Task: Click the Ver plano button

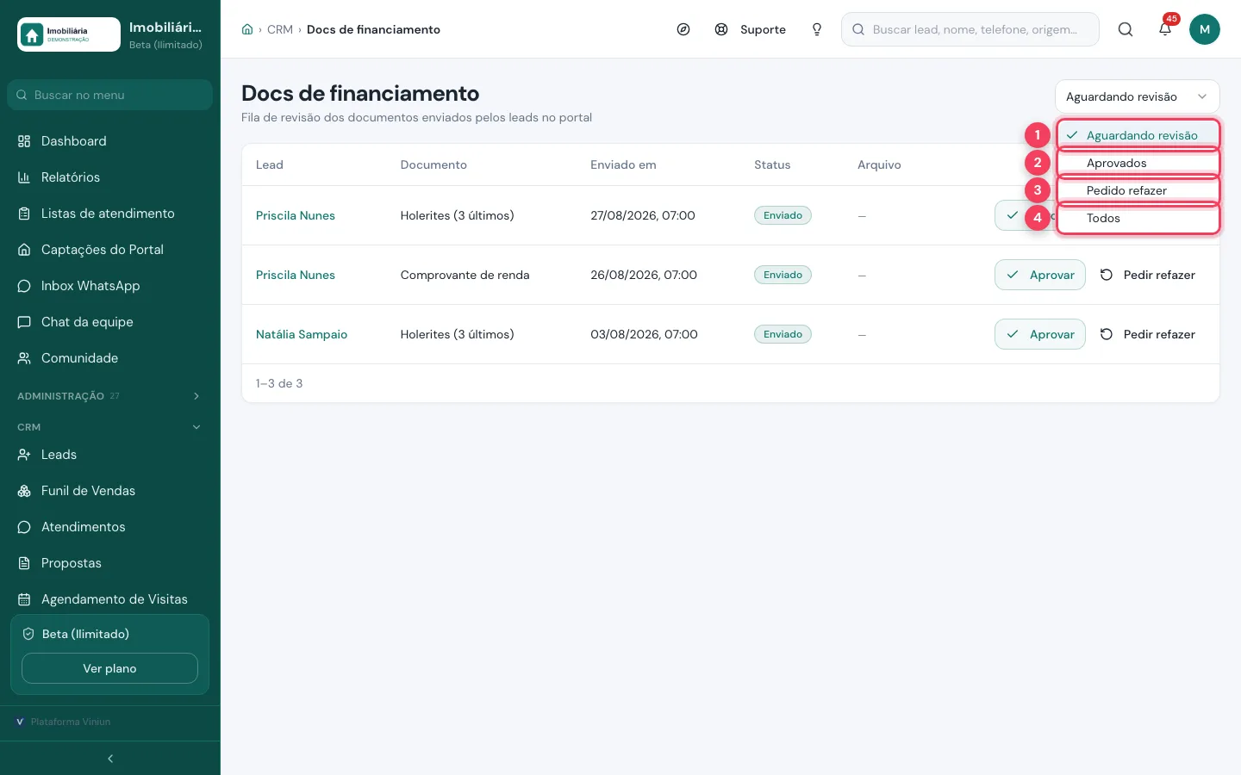Action: point(109,668)
